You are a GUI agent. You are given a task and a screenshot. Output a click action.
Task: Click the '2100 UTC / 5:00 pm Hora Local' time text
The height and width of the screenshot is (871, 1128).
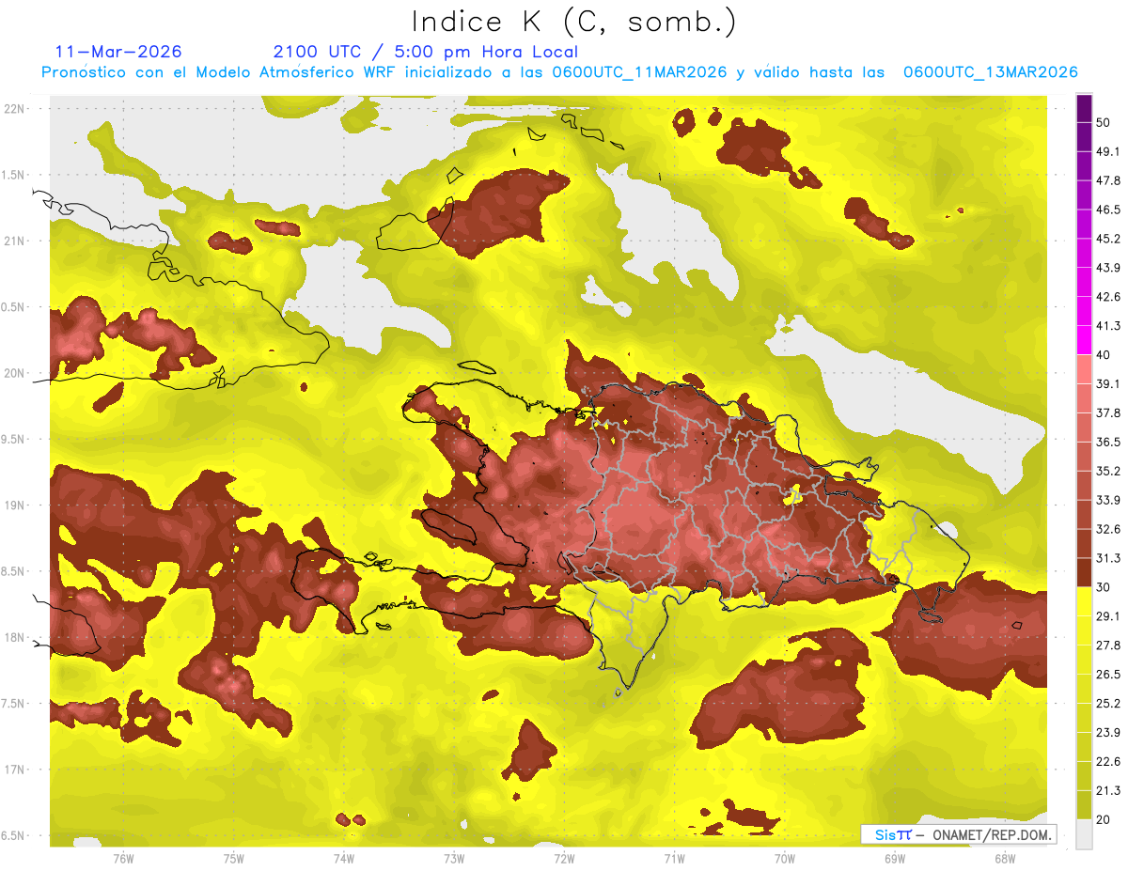(426, 52)
